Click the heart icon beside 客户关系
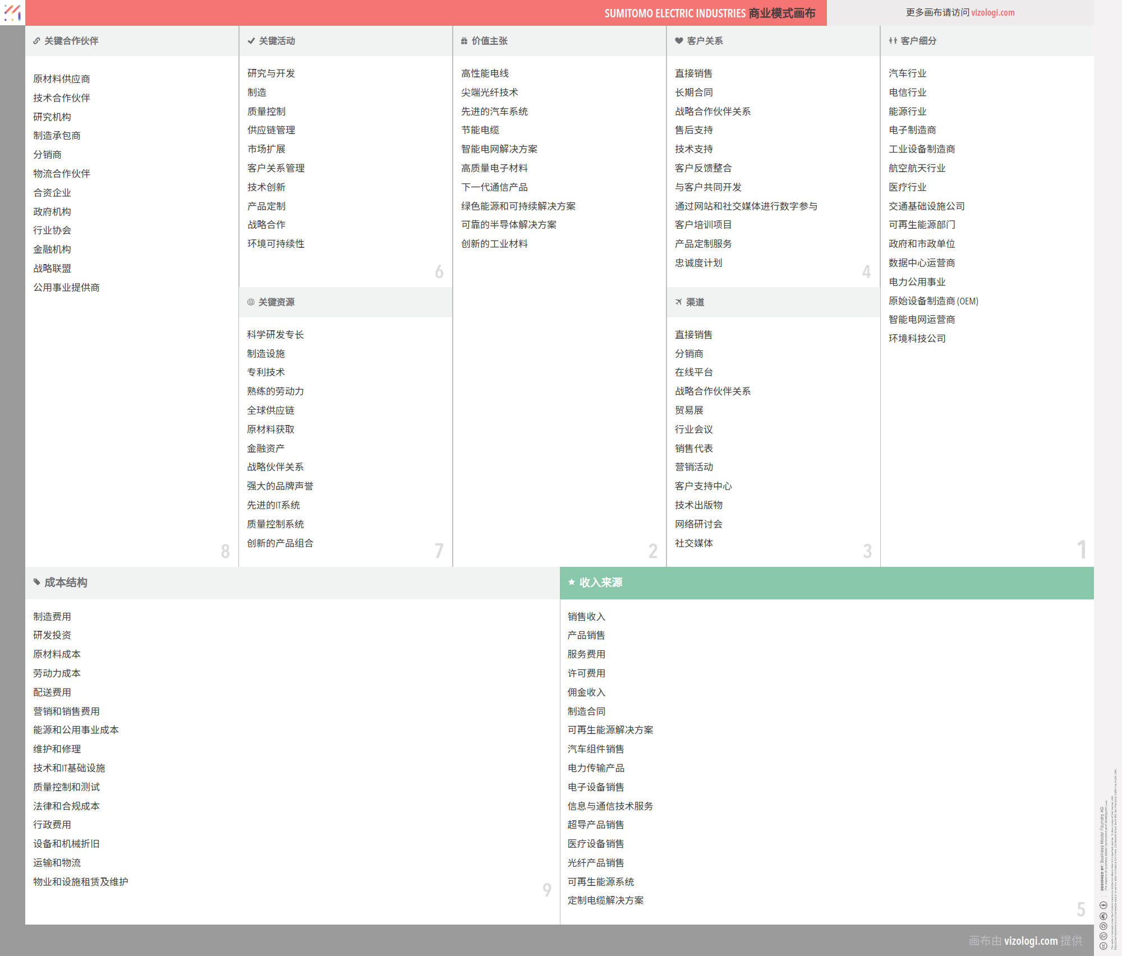This screenshot has height=956, width=1122. [x=679, y=41]
